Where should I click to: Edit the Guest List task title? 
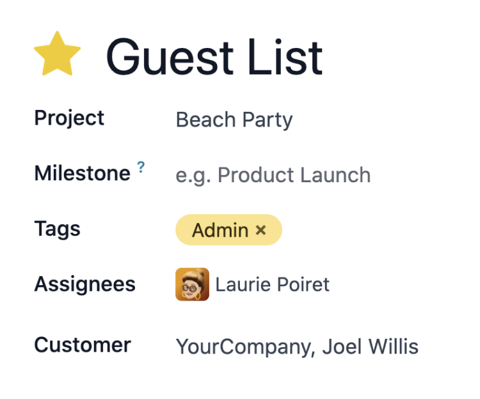(214, 56)
